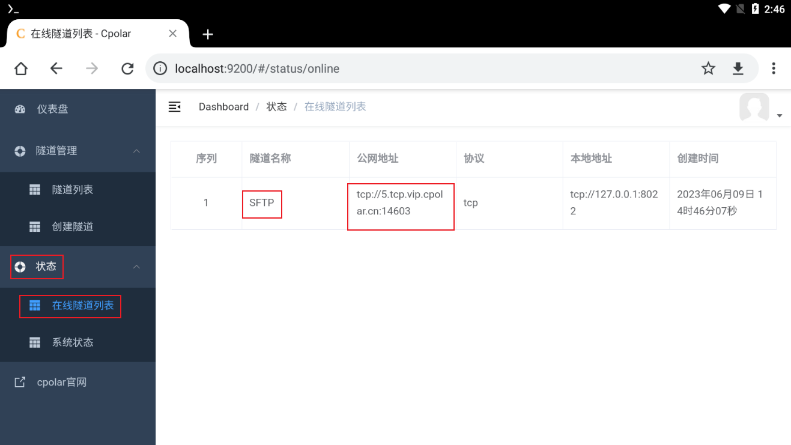Click the 仪表盘 dashboard gauge icon
This screenshot has width=791, height=445.
click(20, 109)
